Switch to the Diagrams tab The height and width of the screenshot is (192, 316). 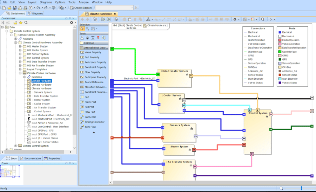pyautogui.click(x=35, y=14)
